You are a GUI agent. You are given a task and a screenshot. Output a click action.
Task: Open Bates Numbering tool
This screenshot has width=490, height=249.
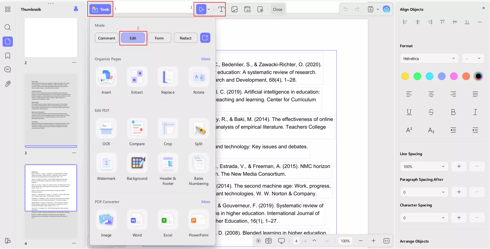coord(199,163)
